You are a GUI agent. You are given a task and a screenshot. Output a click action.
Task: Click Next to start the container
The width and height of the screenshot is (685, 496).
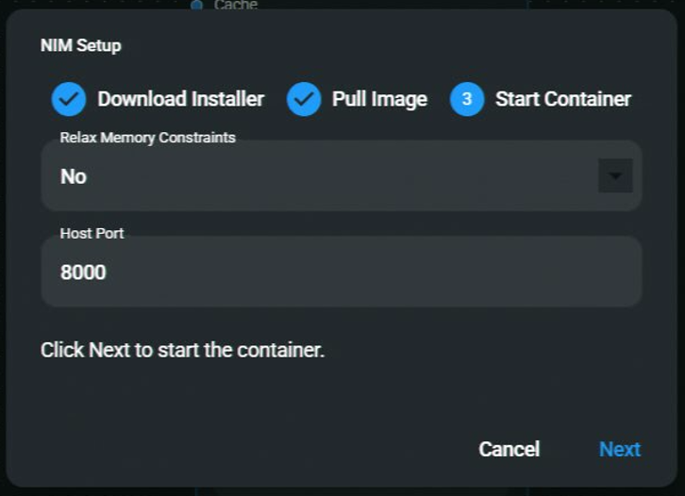(x=619, y=449)
